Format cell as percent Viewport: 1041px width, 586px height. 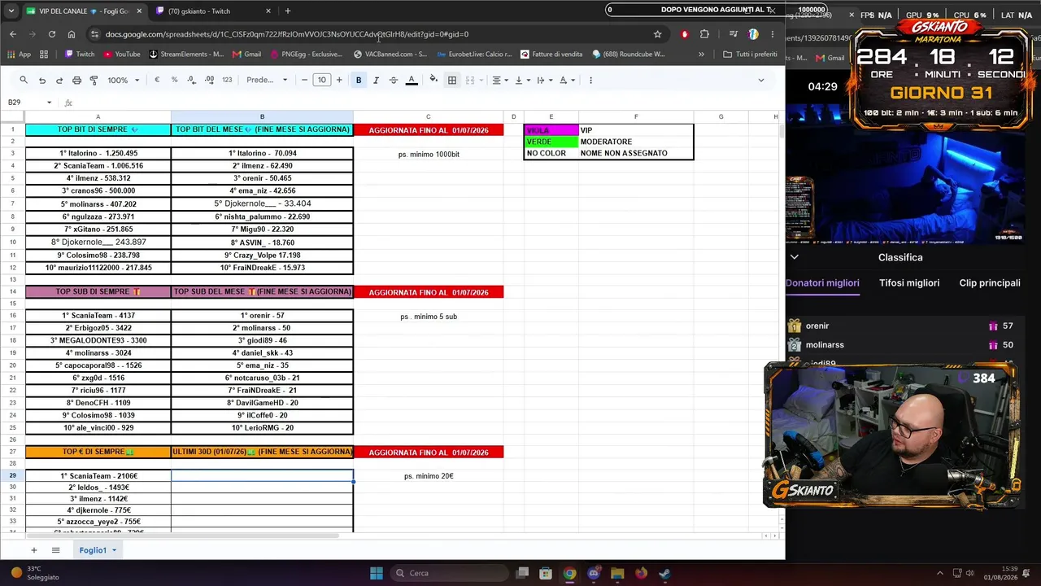[174, 80]
